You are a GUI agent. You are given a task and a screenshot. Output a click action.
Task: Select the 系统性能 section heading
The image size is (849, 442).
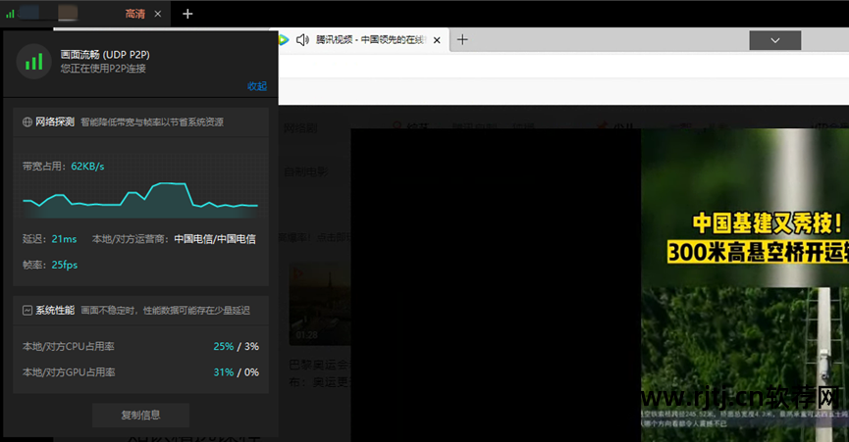(x=55, y=310)
